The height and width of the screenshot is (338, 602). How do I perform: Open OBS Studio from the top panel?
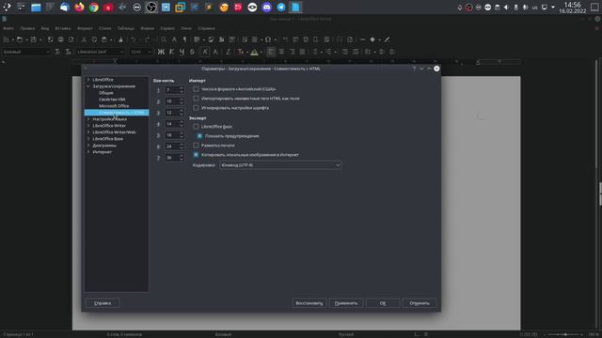[x=151, y=8]
